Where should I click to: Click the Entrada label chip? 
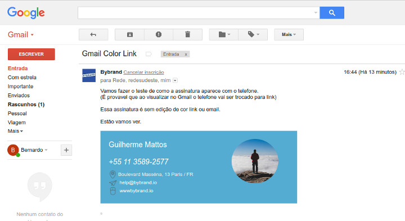tap(171, 54)
